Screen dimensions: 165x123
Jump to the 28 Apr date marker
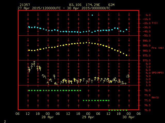[x=48, y=117]
